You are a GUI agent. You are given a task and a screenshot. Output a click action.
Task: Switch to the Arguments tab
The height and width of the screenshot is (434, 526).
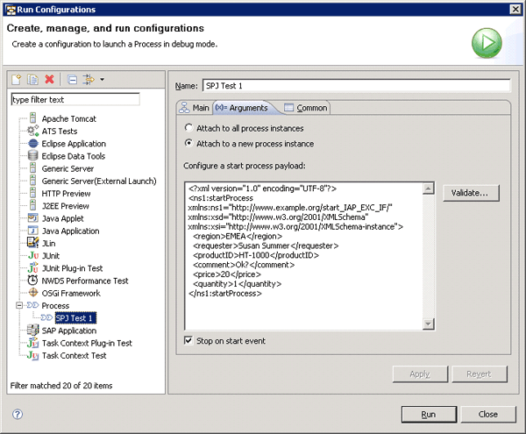(x=244, y=108)
